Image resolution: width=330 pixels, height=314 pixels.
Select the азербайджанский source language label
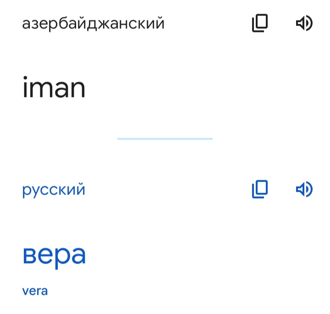coord(93,23)
